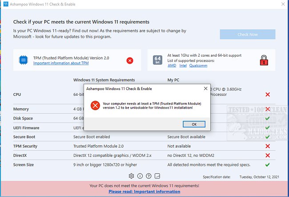Screen dimensions: 289x197
Task: Open 'Important information about TPM' link
Action: [x=61, y=63]
